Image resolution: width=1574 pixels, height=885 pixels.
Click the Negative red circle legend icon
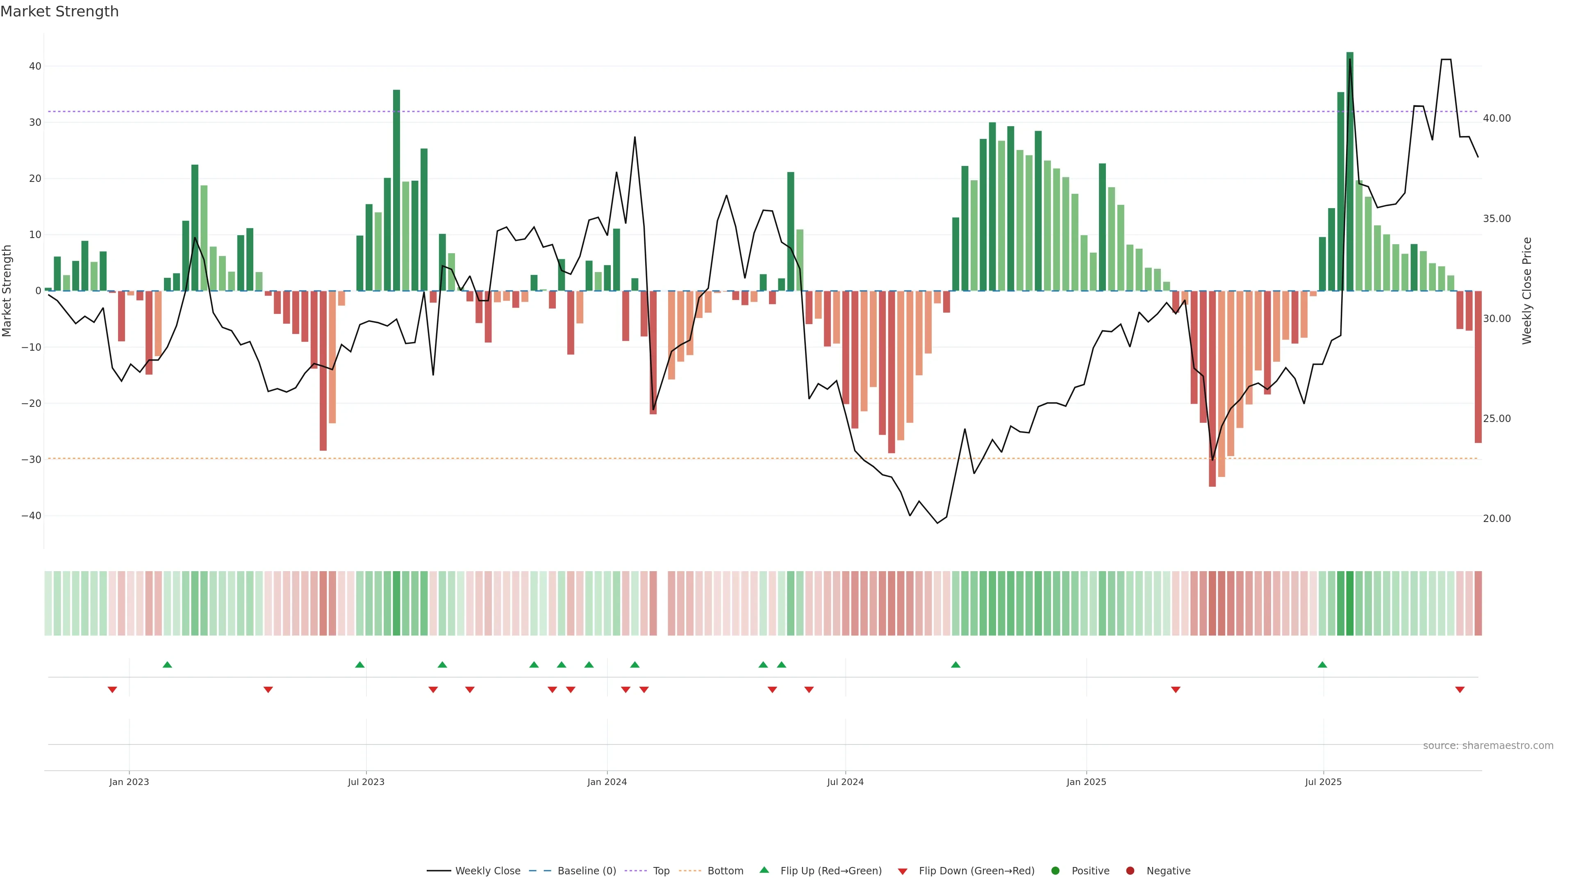click(x=1130, y=870)
